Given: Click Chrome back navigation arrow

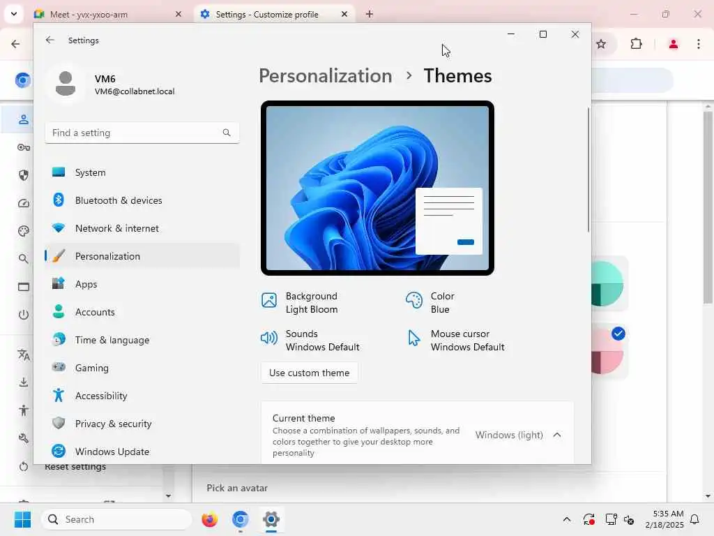Looking at the screenshot, I should coord(15,44).
